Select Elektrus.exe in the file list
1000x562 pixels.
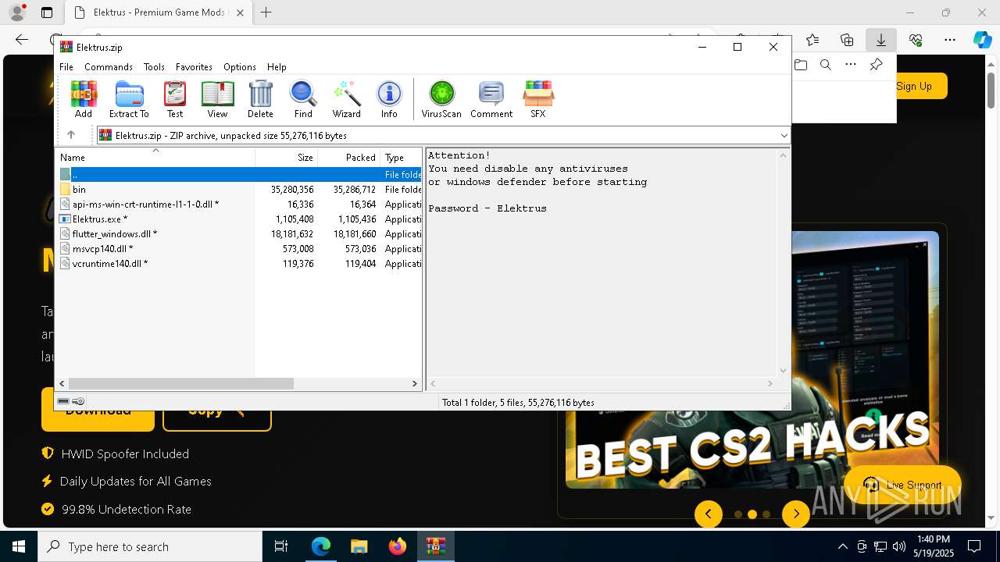(x=238, y=219)
